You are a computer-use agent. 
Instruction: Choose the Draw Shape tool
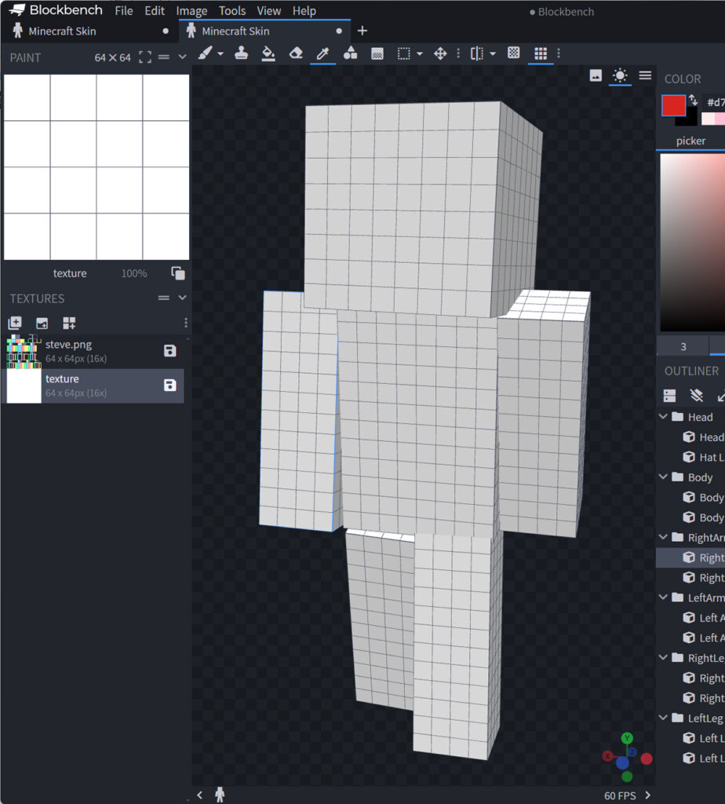point(350,53)
